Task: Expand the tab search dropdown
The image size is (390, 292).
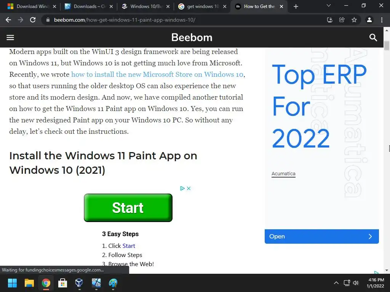Action: (x=329, y=5)
